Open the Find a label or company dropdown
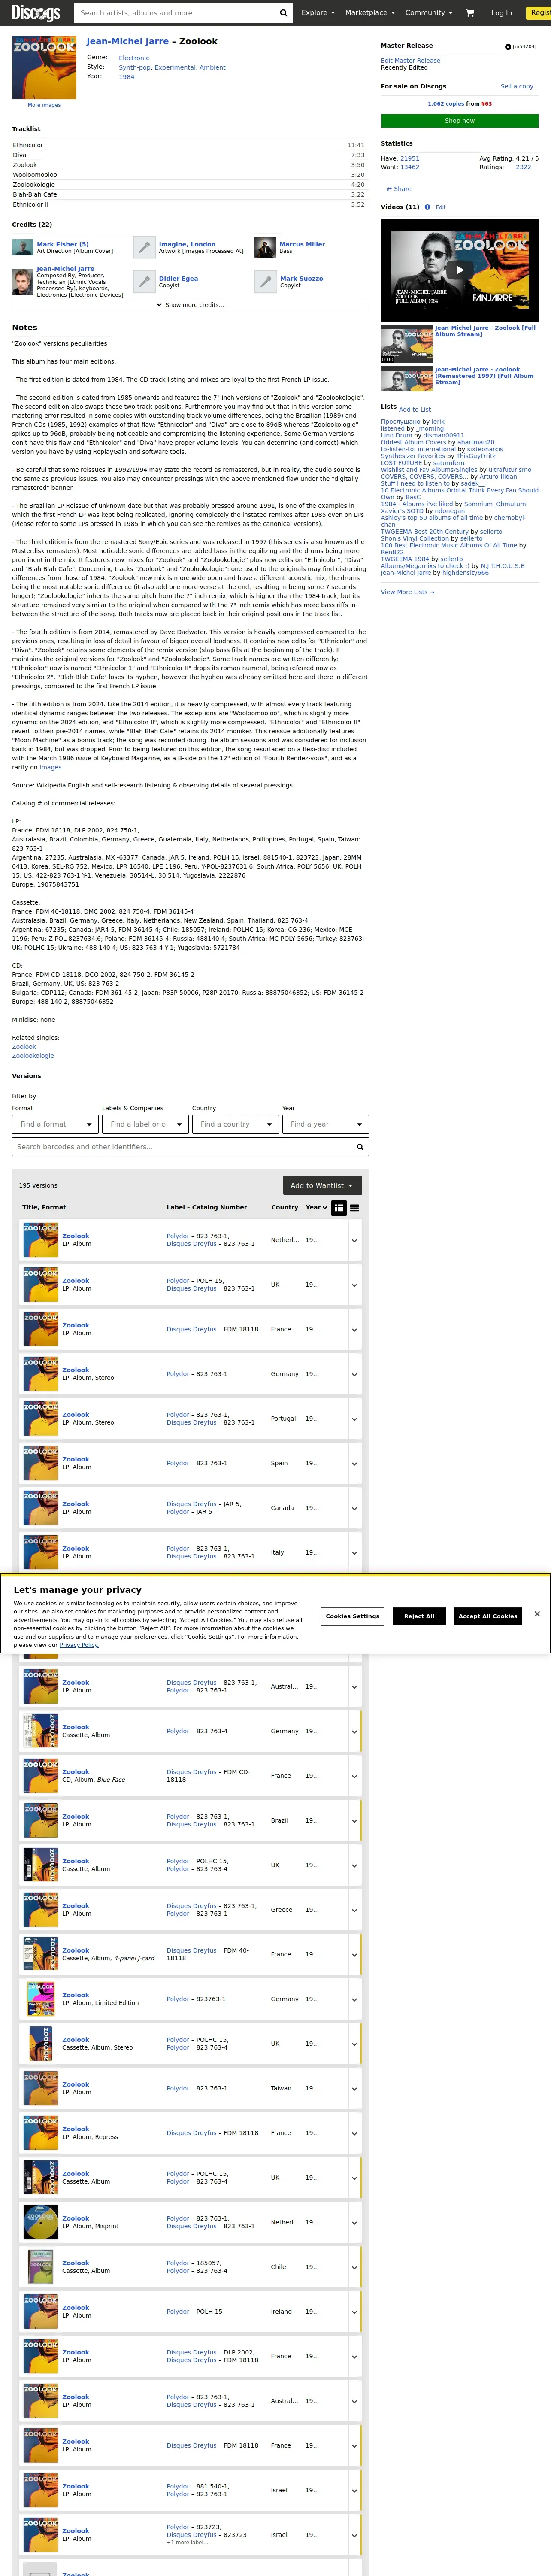Viewport: 551px width, 2576px height. 145,1124
